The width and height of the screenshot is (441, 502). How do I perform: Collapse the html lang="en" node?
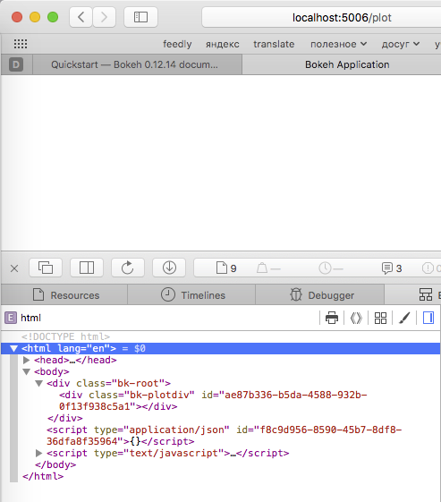13,348
